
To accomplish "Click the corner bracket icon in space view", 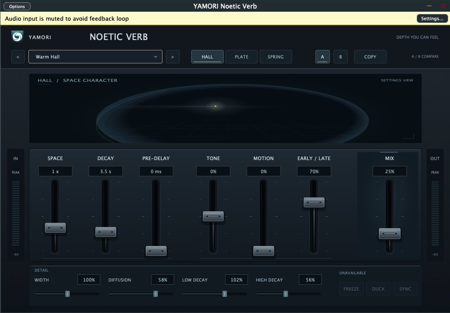I will point(408,136).
